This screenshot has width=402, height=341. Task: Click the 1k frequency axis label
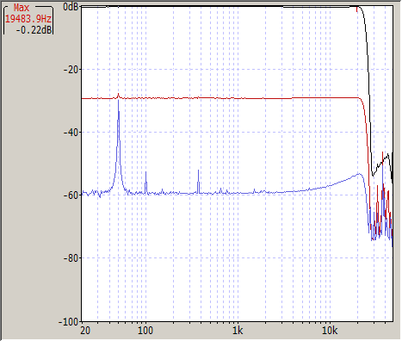click(238, 331)
